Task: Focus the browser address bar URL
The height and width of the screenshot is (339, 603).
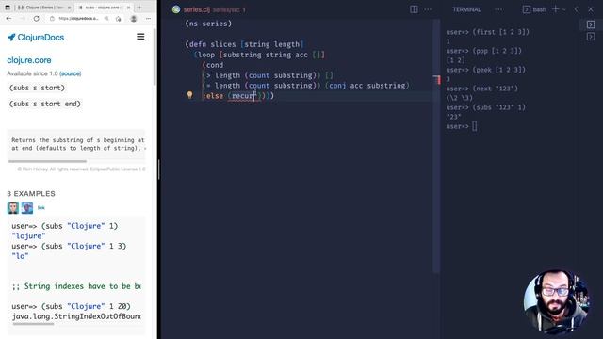Action: (79, 19)
